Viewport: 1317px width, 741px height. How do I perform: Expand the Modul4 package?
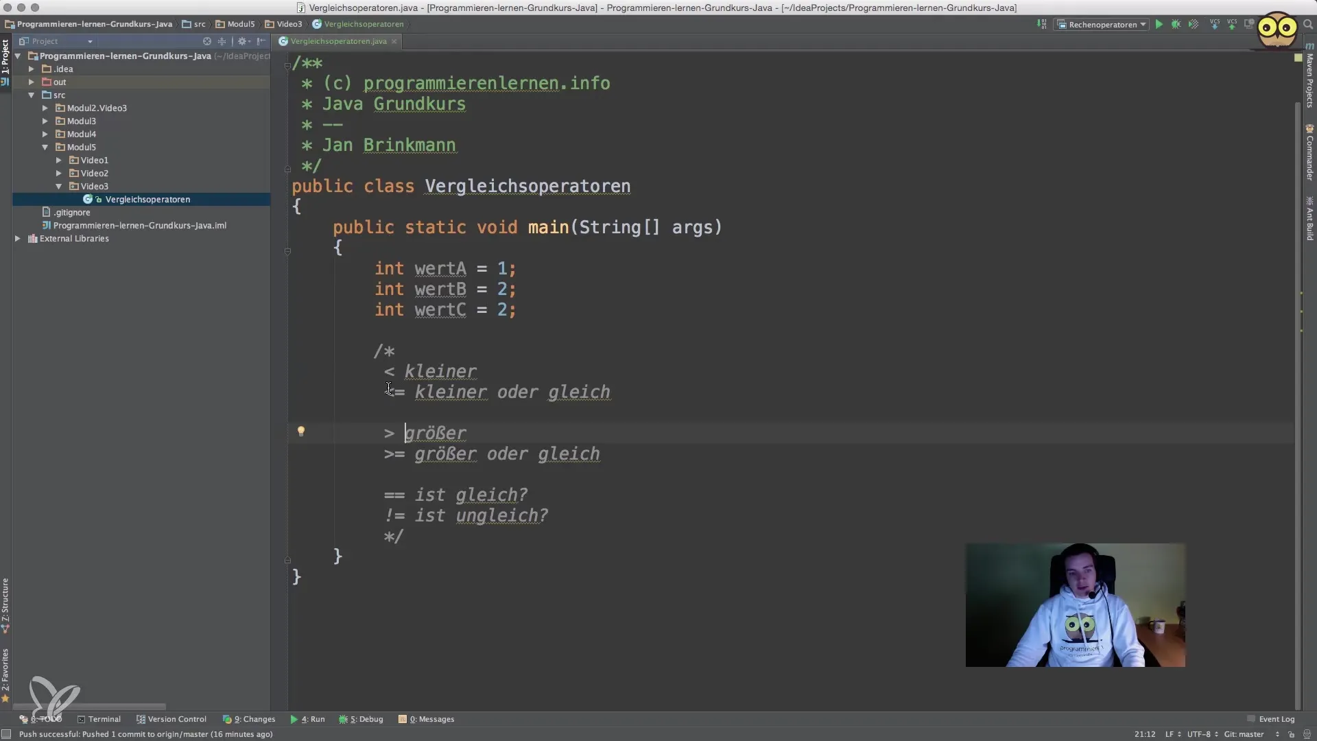tap(45, 134)
